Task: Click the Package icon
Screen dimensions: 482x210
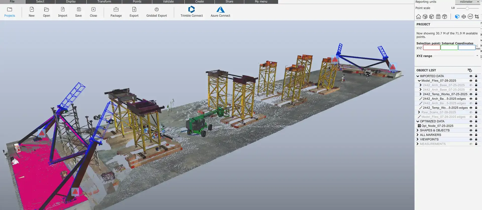Action: pyautogui.click(x=116, y=10)
